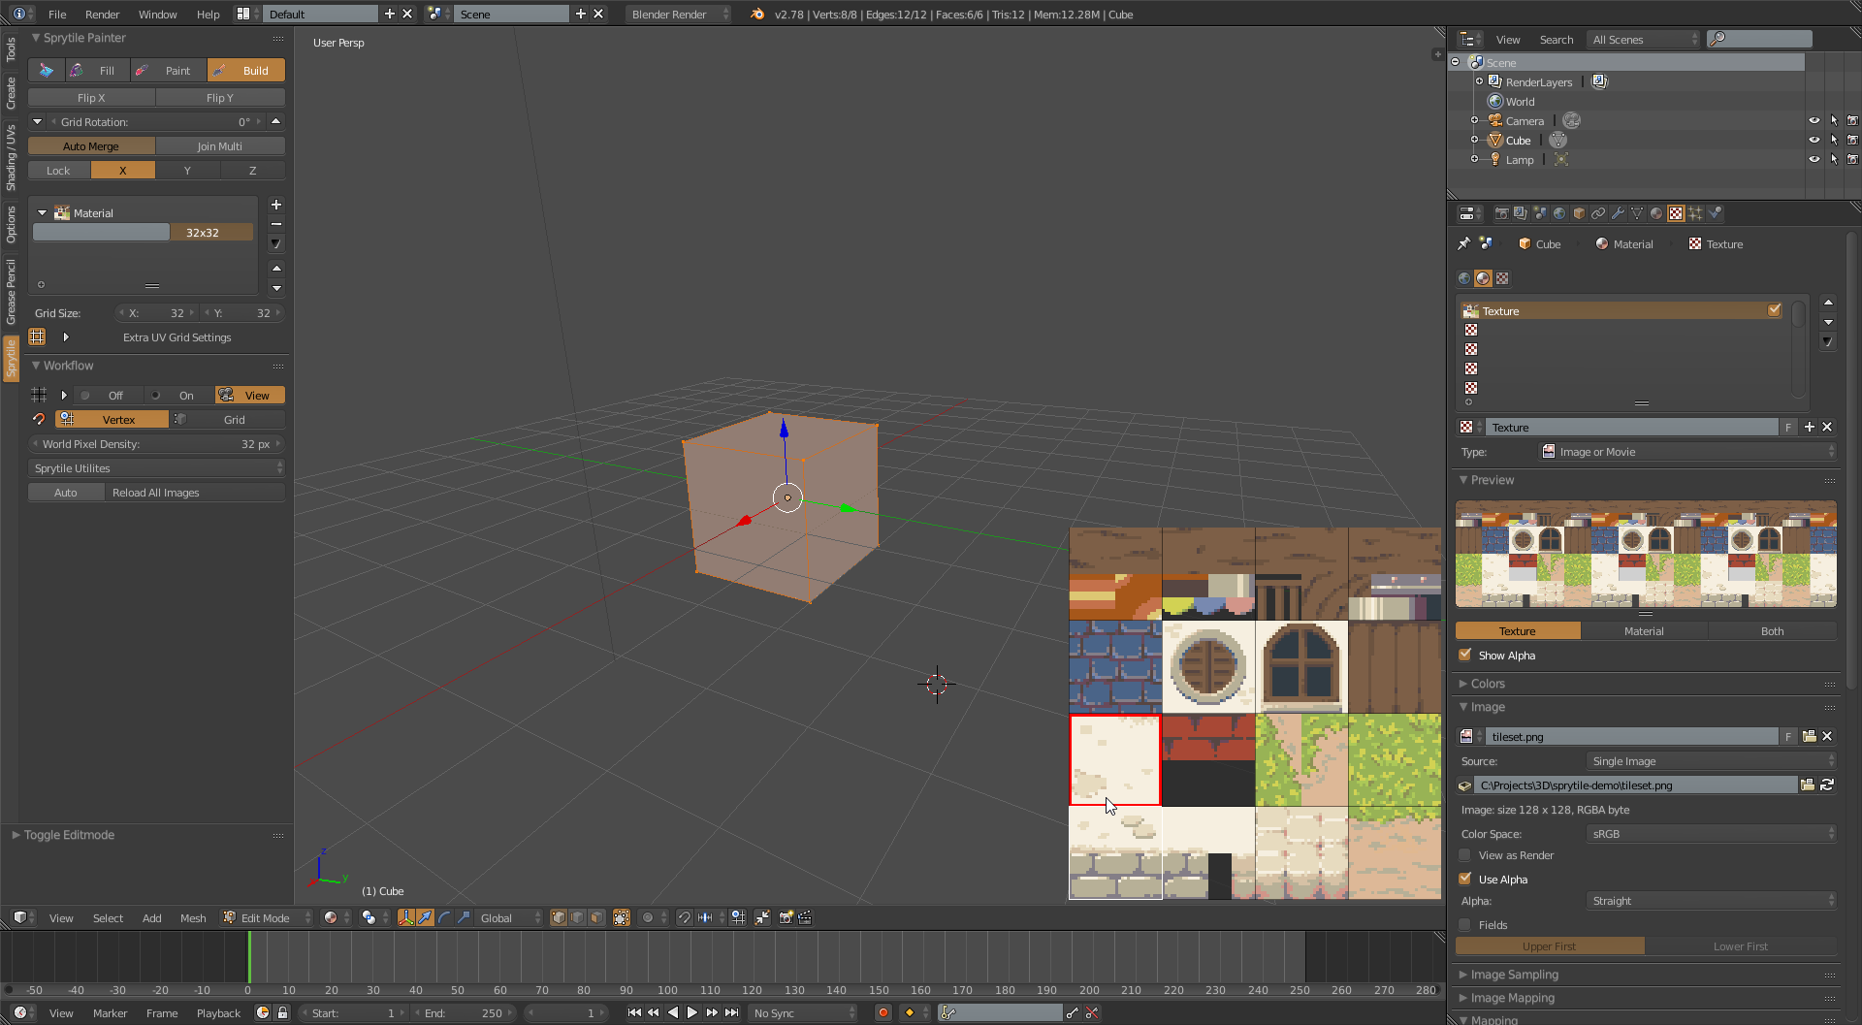Click the Lamp icon in outliner
The width and height of the screenshot is (1862, 1025).
pos(1495,159)
